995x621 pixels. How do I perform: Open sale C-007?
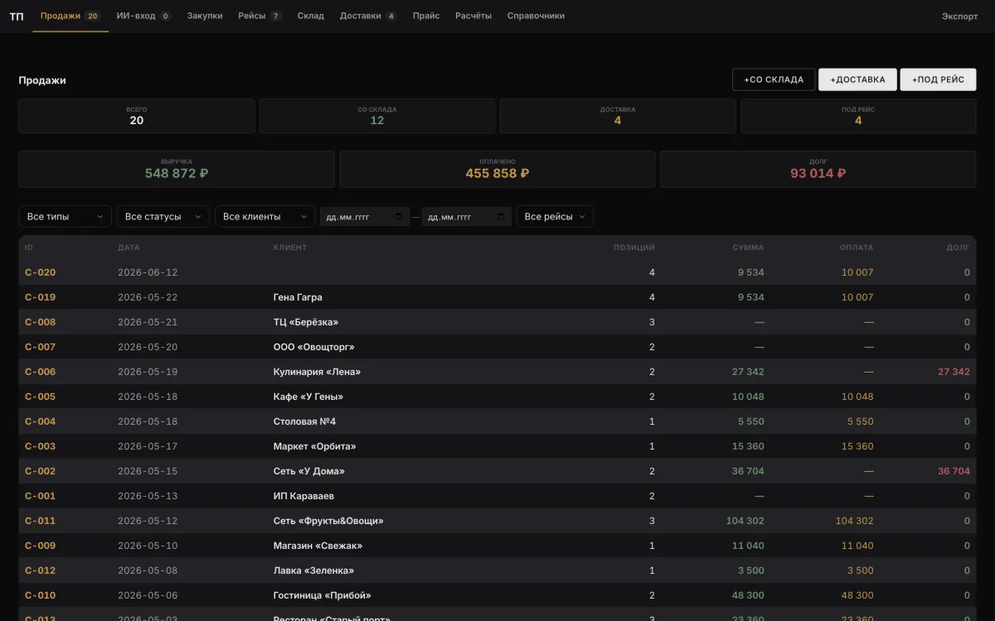pos(41,347)
